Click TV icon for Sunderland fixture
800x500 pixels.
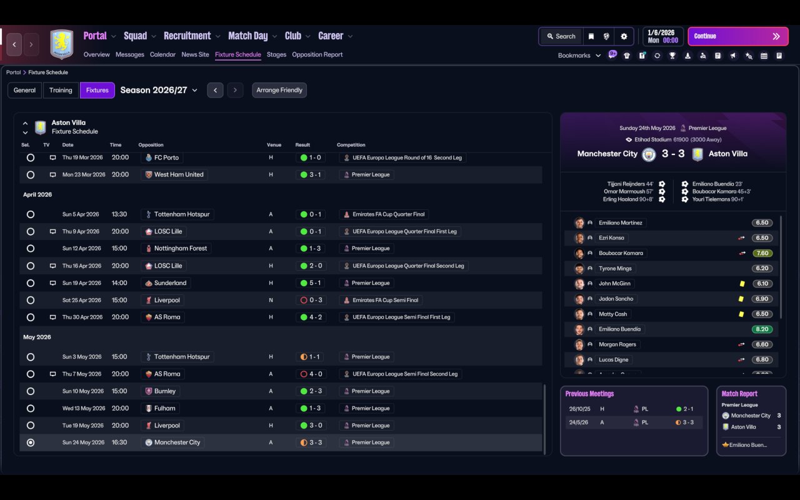pyautogui.click(x=53, y=283)
